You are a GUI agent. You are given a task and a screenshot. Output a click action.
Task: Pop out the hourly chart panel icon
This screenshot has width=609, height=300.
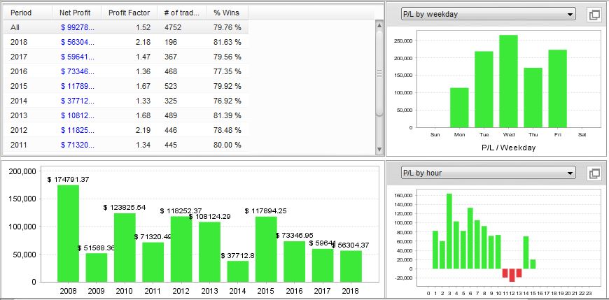tap(594, 173)
